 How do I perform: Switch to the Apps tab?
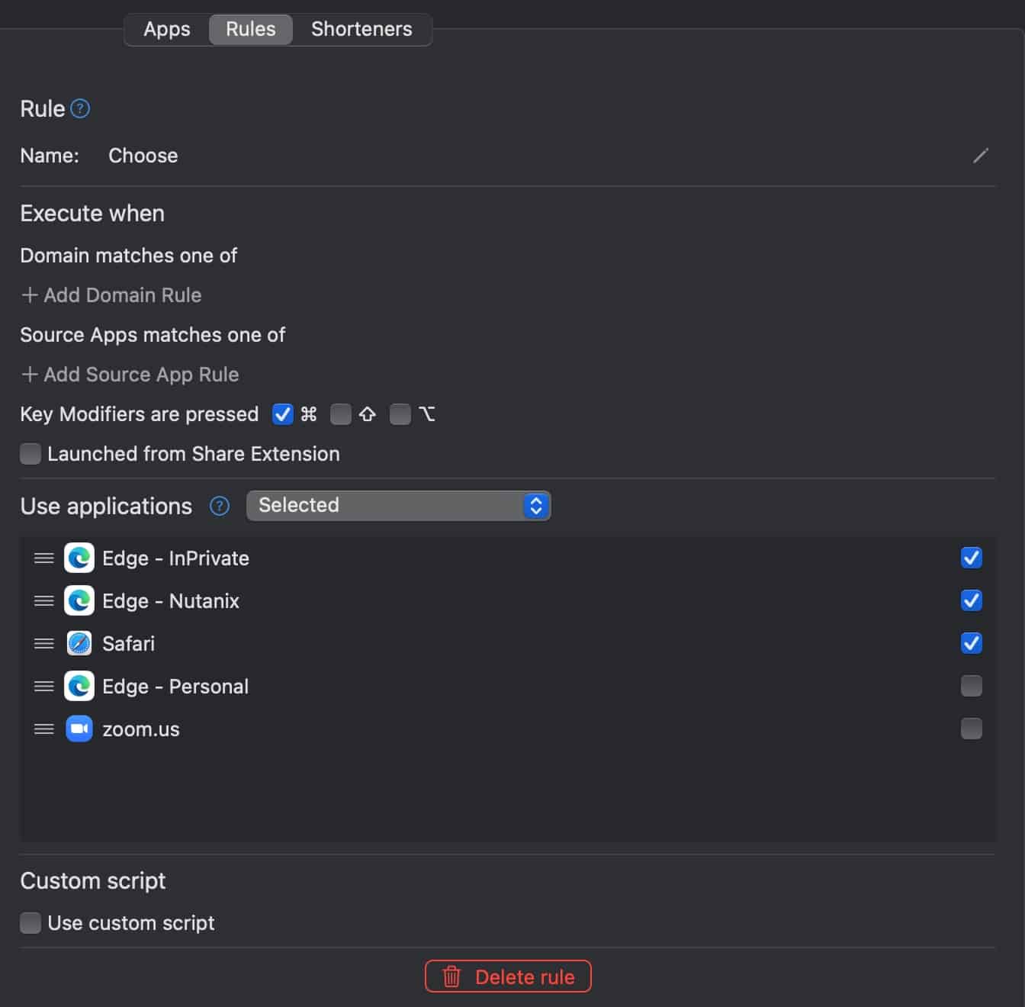pyautogui.click(x=167, y=29)
